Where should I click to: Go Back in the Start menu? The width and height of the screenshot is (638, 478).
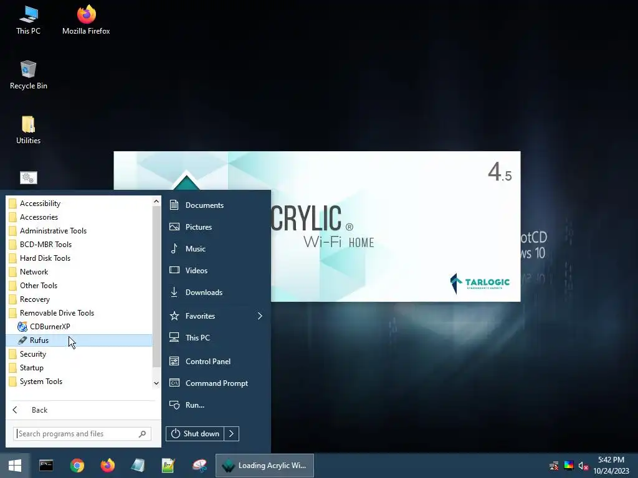coord(82,410)
